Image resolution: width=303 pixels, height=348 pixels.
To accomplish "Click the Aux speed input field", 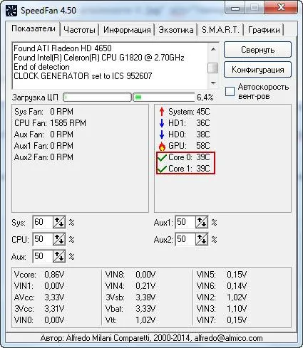I will [43, 256].
